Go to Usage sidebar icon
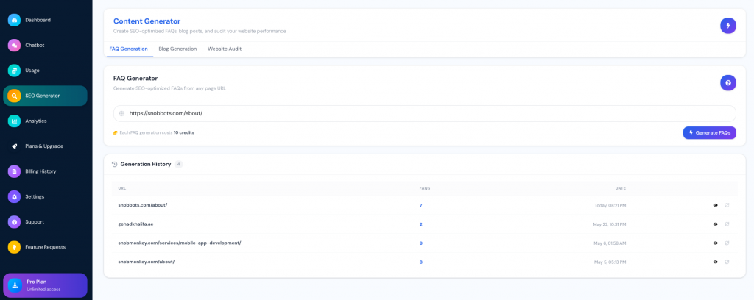 point(15,71)
